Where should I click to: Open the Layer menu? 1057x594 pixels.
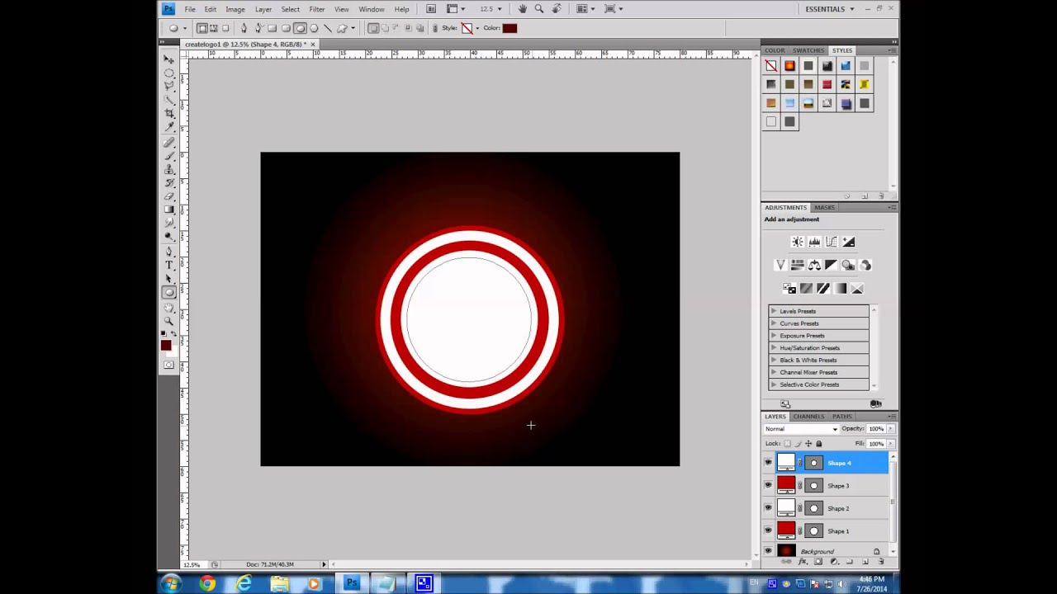coord(263,9)
